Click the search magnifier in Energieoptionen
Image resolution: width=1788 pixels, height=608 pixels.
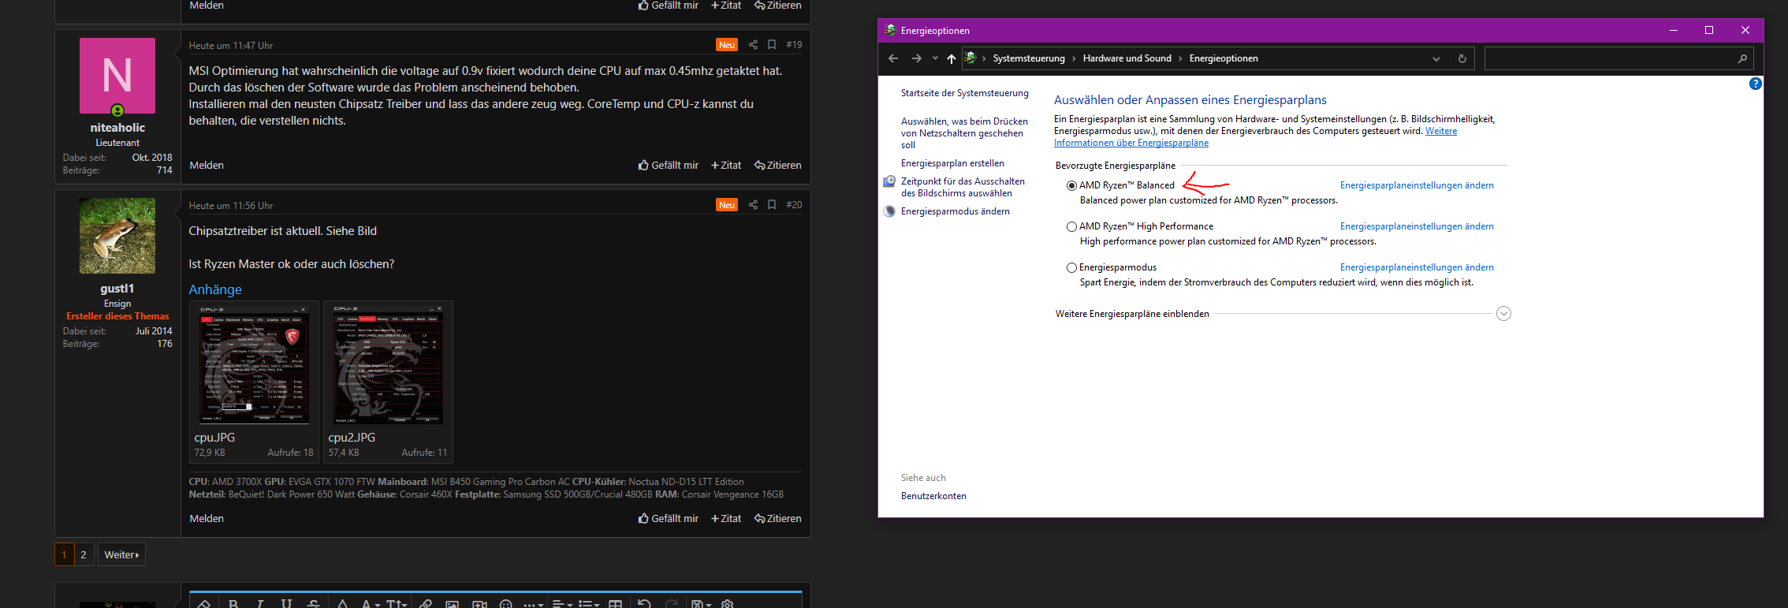1742,58
